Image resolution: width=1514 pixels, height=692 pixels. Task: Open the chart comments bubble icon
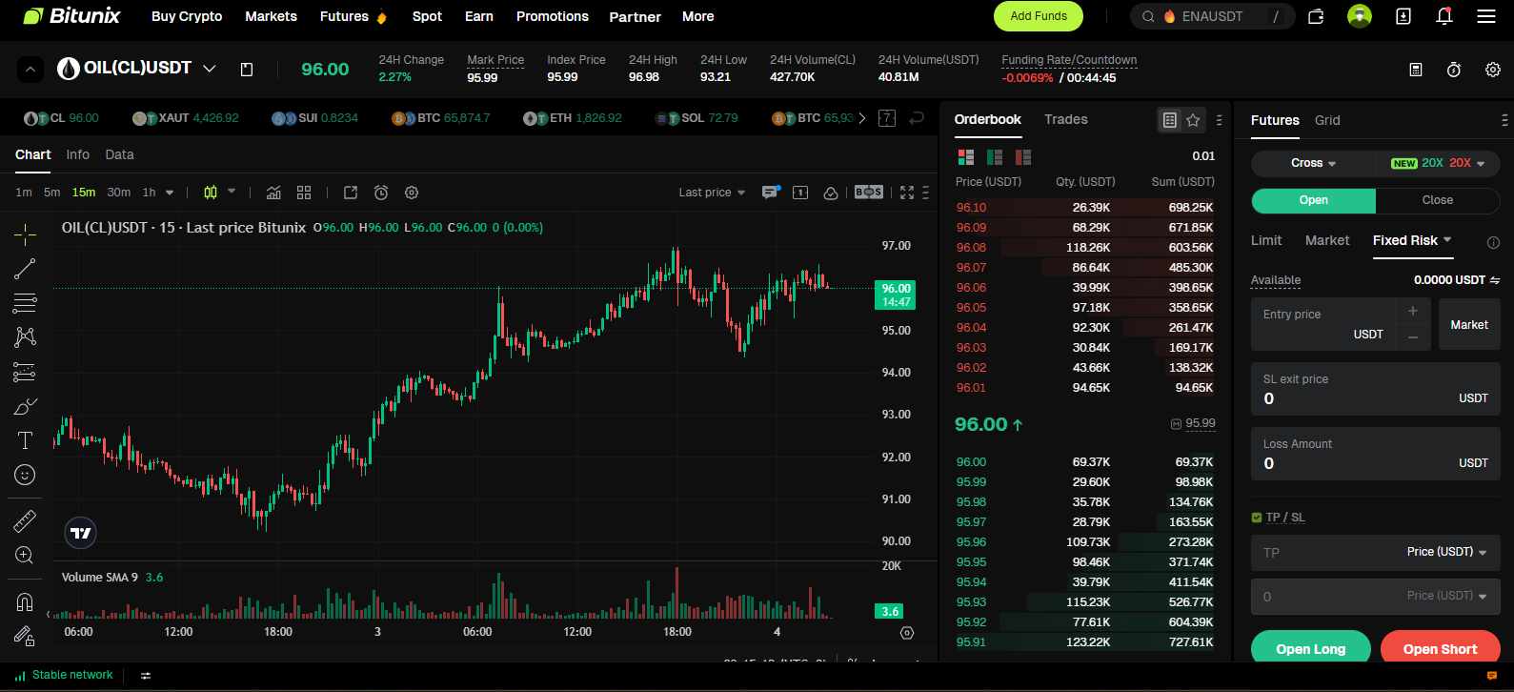click(771, 193)
